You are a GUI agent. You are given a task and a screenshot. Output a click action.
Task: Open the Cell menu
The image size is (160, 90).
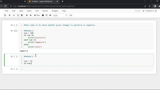[37, 11]
